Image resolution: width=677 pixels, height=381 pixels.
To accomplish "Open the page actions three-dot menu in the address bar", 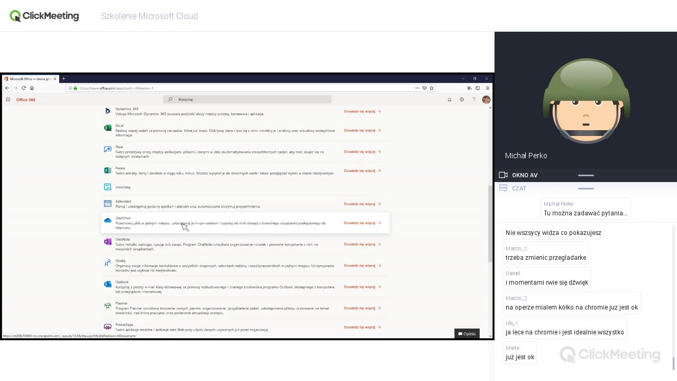I will 417,88.
